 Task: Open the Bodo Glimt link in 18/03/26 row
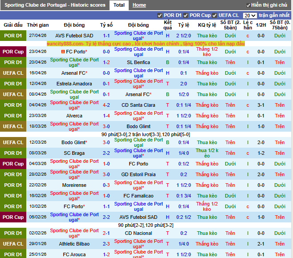point(138,126)
